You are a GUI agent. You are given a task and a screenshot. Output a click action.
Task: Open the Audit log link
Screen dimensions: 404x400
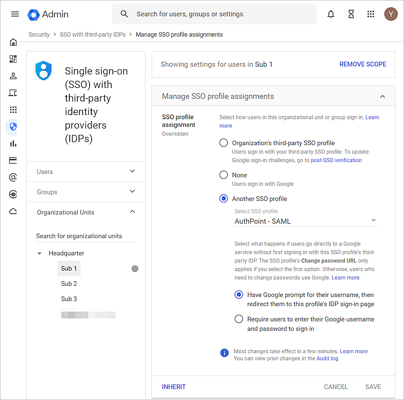coord(327,358)
